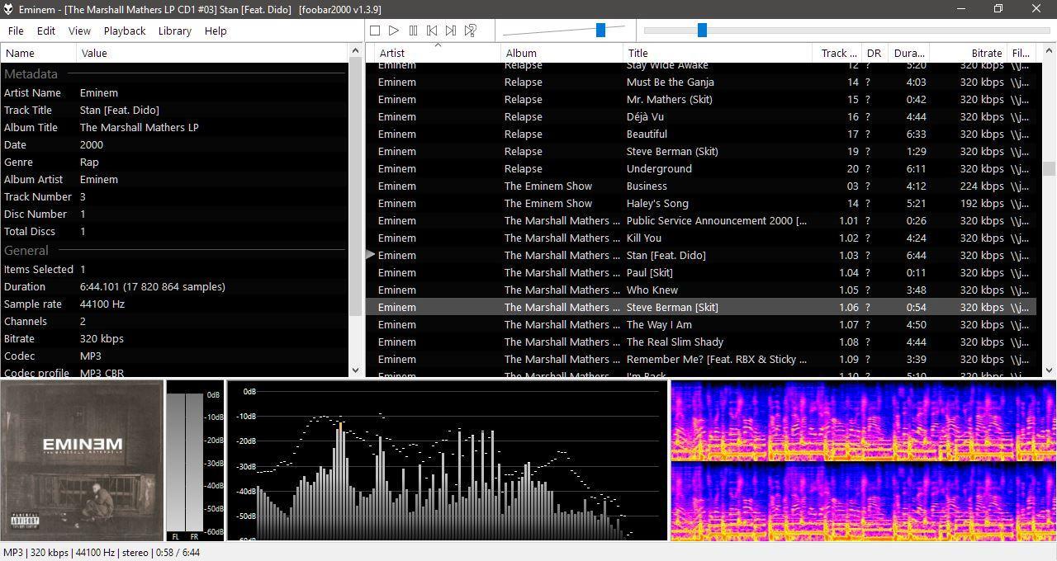1057x561 pixels.
Task: Open the Library menu
Action: point(174,31)
